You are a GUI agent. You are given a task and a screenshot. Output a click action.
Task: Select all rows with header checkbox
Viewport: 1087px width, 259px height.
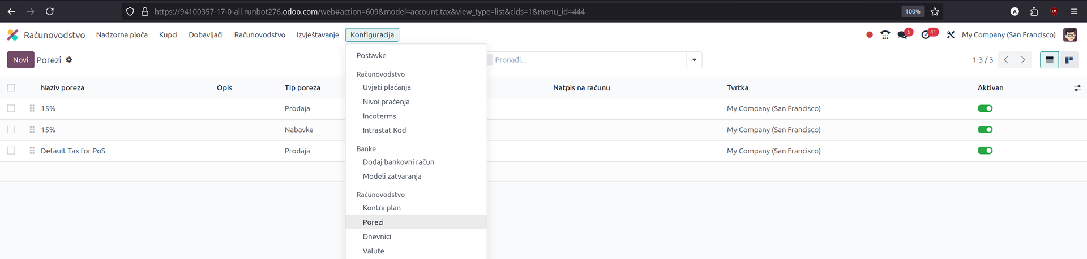(x=11, y=88)
